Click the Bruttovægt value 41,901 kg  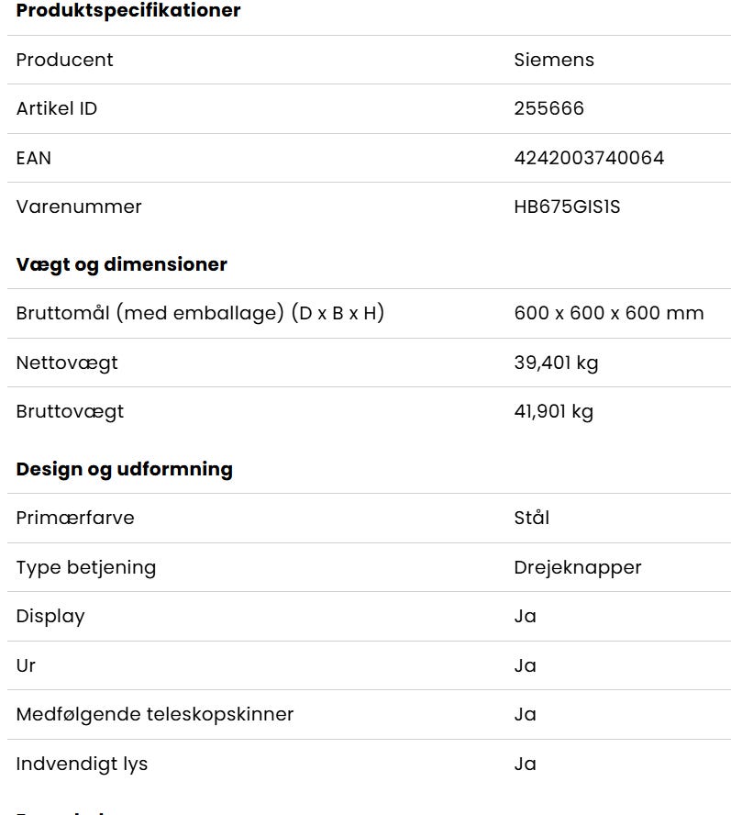pyautogui.click(x=553, y=412)
